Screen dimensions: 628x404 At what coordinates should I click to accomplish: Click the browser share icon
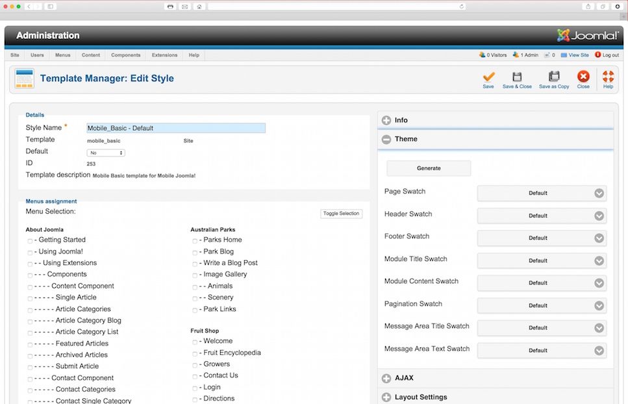click(588, 6)
